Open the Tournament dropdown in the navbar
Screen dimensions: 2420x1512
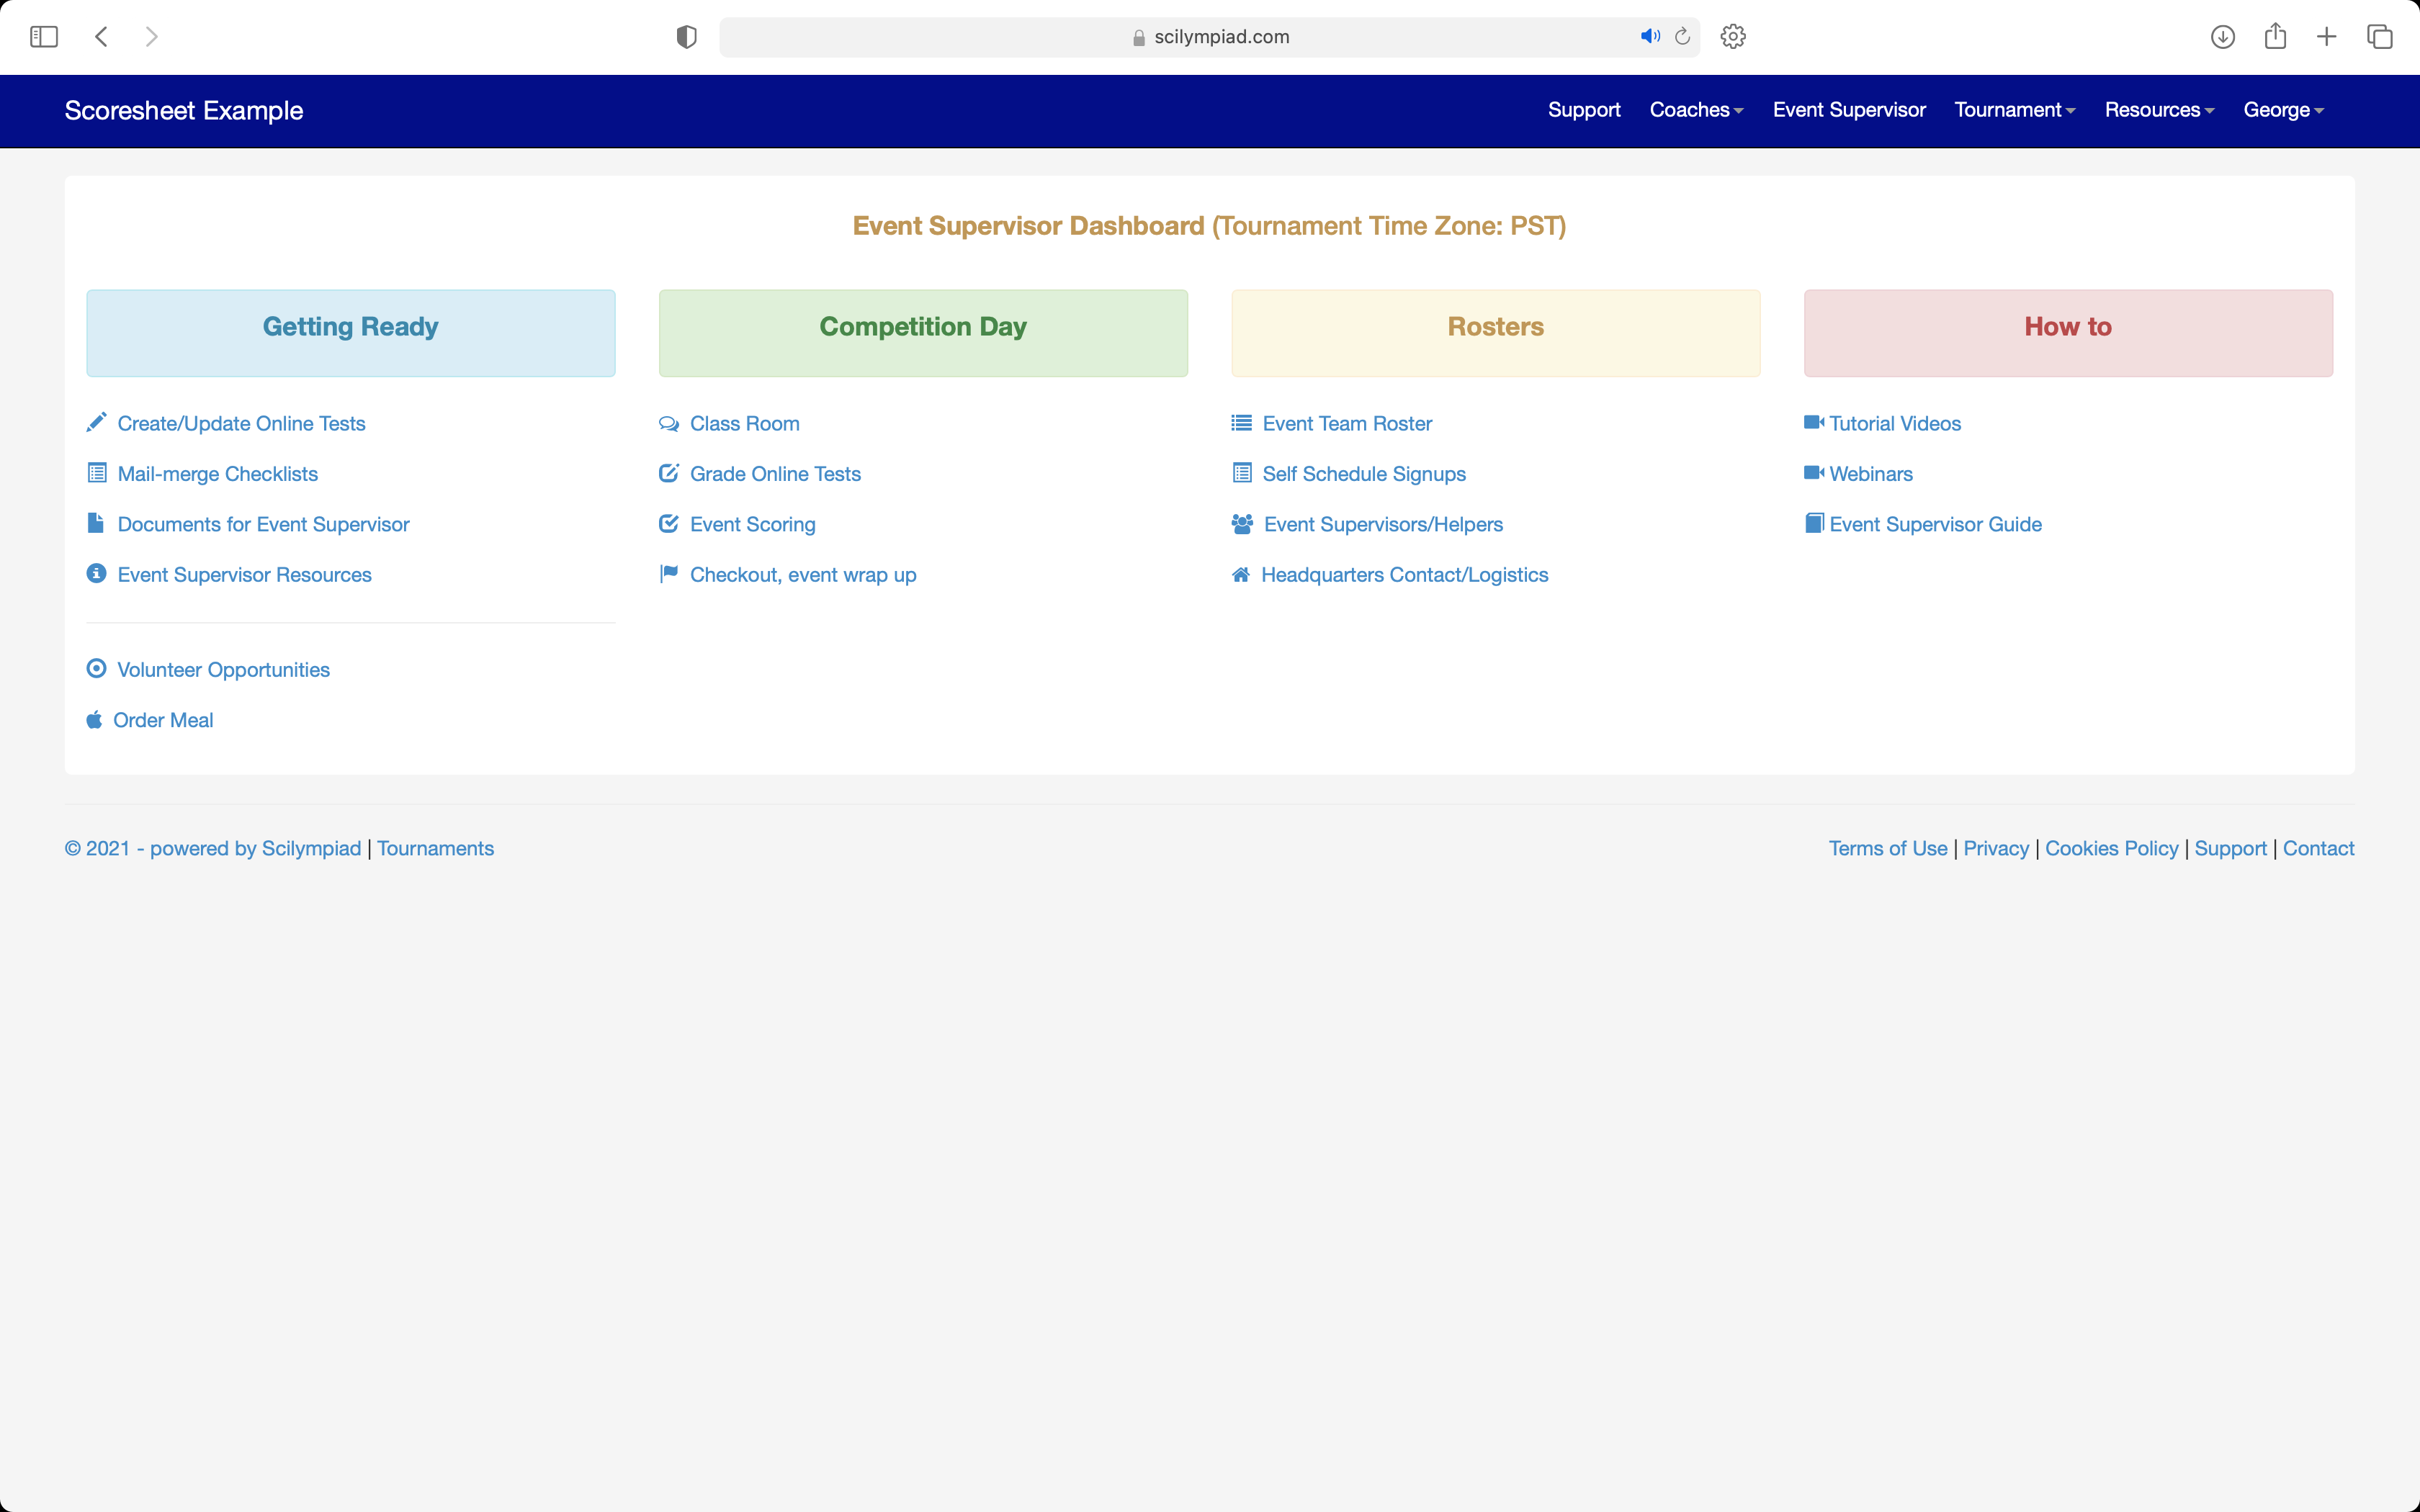2014,110
